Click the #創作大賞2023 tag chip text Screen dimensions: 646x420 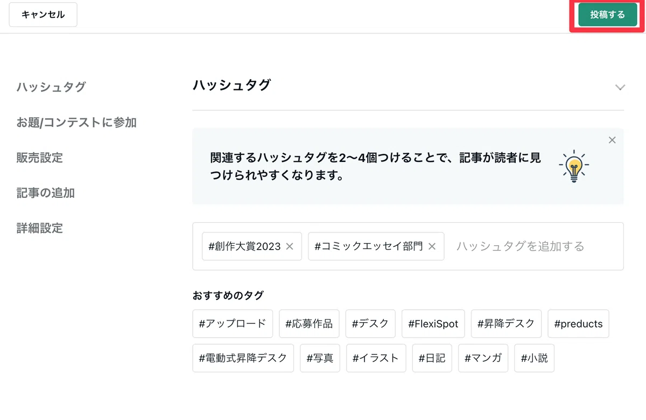click(x=245, y=246)
